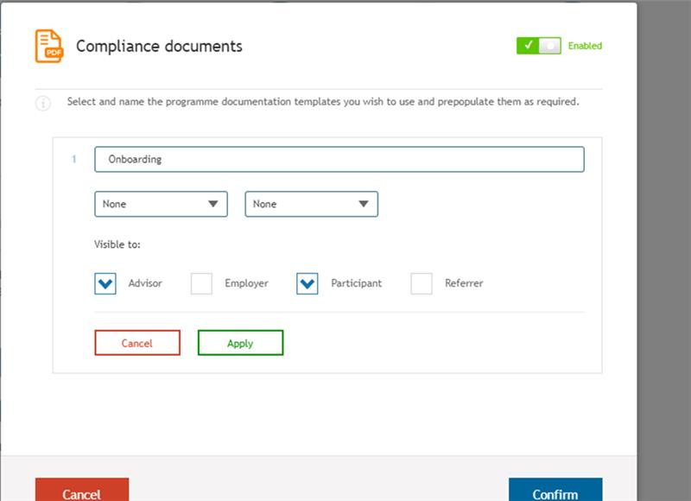Viewport: 691px width, 501px height.
Task: Click the solid red Cancel button
Action: 82,490
